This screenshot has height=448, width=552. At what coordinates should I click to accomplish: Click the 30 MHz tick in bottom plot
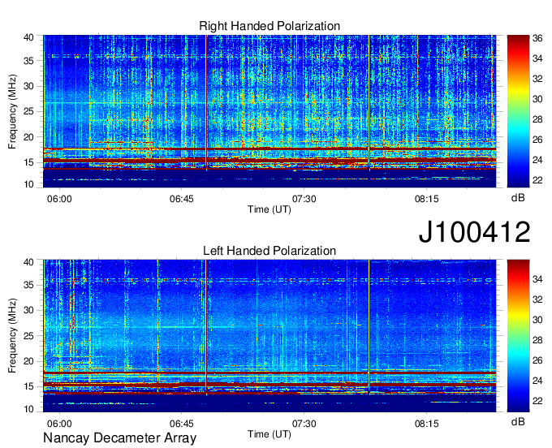(28, 310)
